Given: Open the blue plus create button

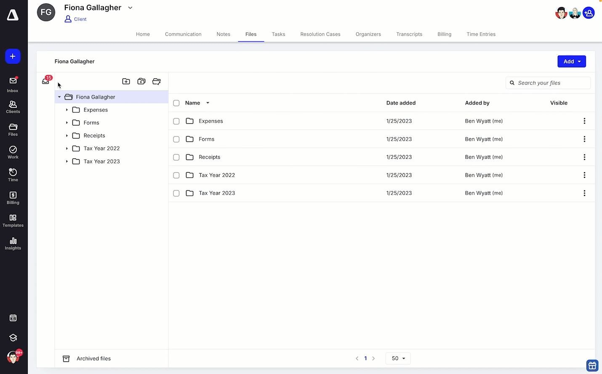Looking at the screenshot, I should pos(13,56).
